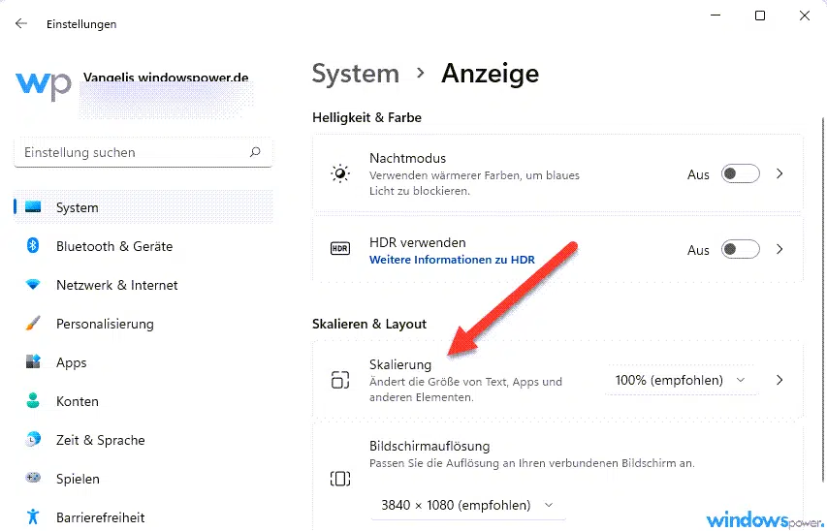Open the Skalierung 100% dropdown

pos(681,381)
